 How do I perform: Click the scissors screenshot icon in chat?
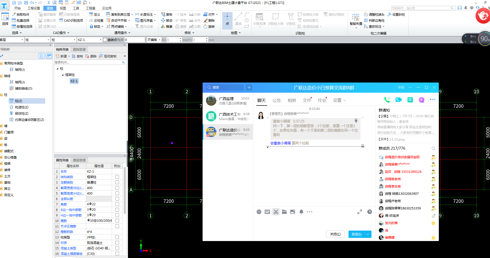click(276, 212)
